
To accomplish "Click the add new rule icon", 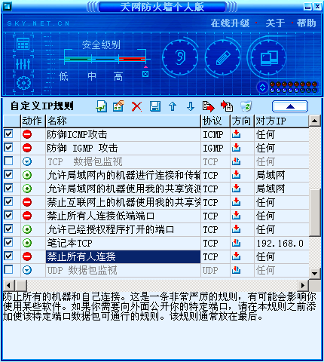I will point(101,106).
